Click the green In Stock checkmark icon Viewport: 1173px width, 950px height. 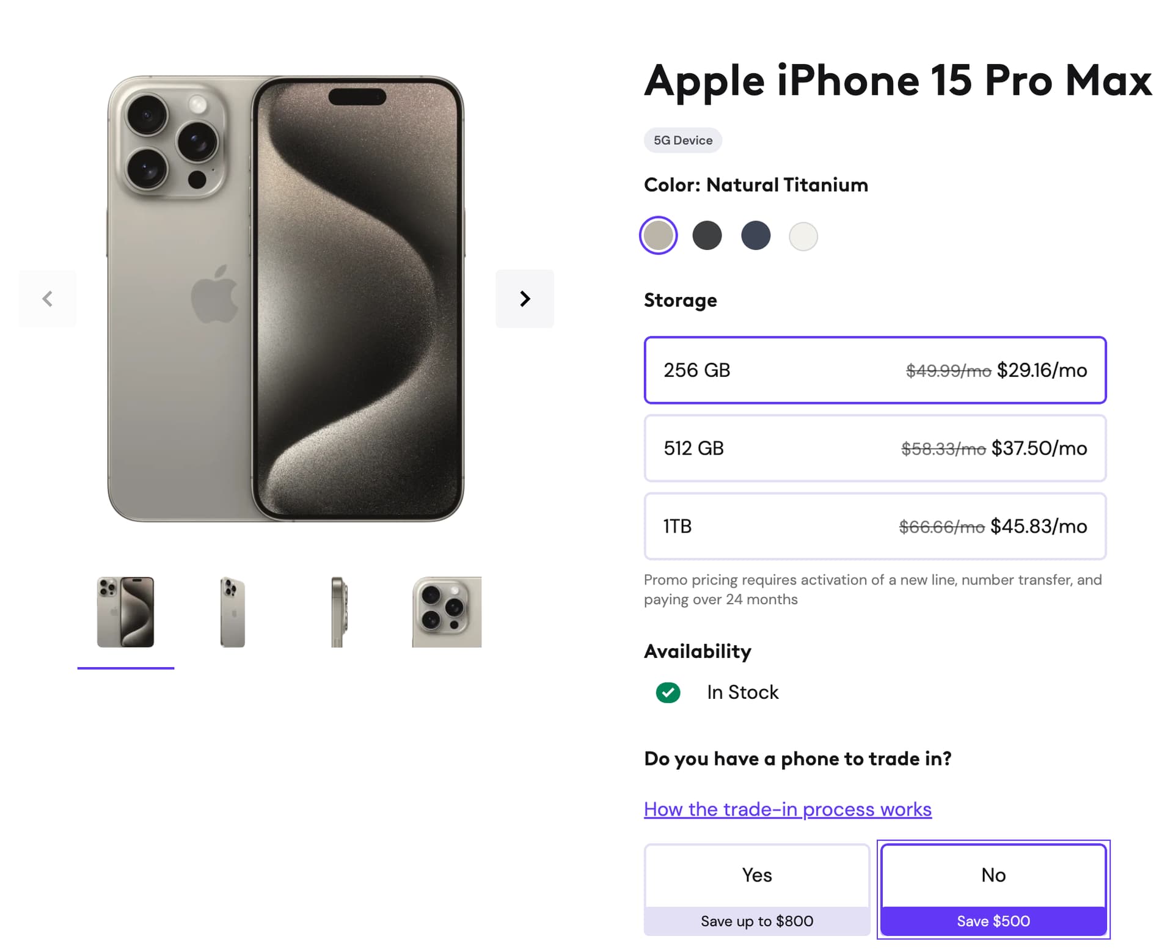click(668, 692)
